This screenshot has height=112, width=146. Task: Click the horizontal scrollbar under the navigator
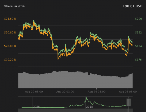75,110
